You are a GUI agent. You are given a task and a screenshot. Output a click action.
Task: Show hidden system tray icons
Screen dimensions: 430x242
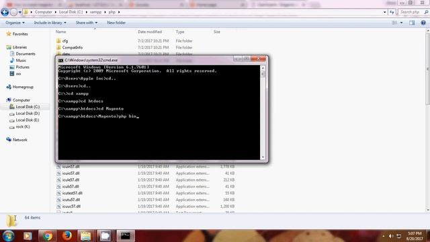click(x=384, y=236)
